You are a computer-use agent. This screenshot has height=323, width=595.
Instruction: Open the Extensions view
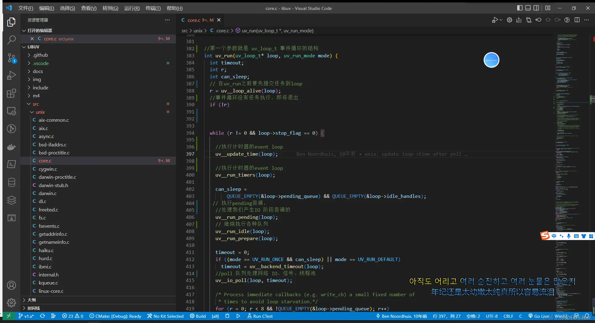tap(11, 93)
